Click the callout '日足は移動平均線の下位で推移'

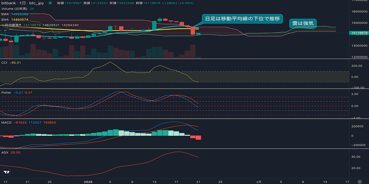242,19
